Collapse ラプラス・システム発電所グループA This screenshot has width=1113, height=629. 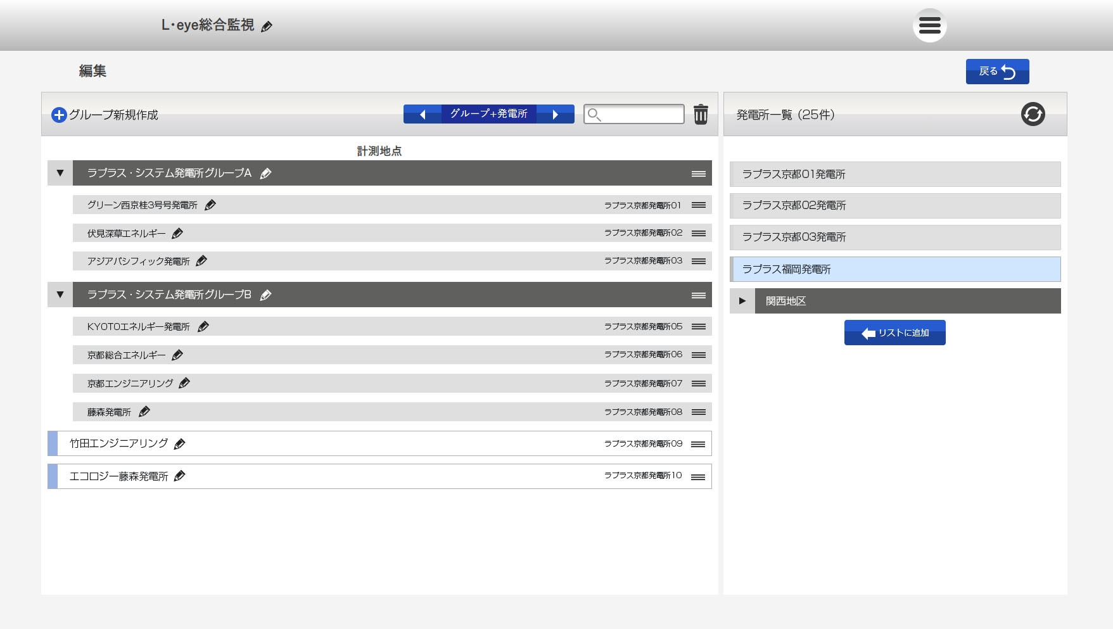tap(60, 174)
